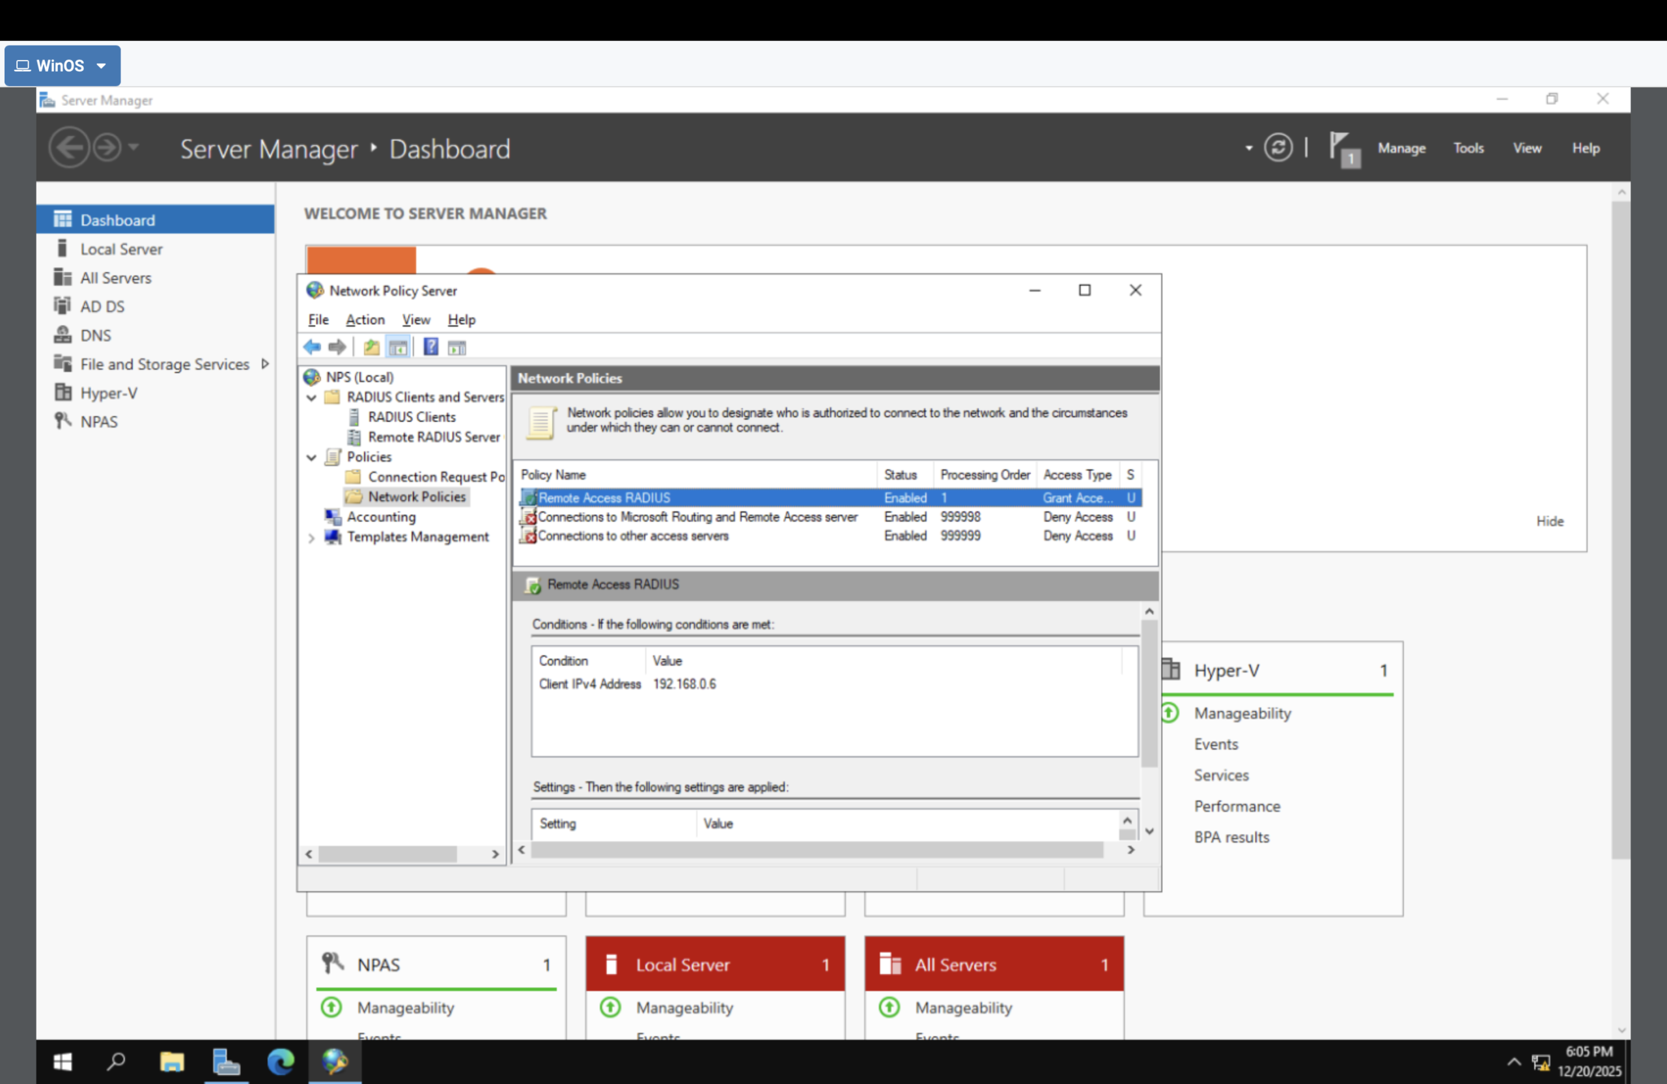Collapse the RADIUS Clients and Servers node
Image resolution: width=1667 pixels, height=1084 pixels.
[311, 397]
